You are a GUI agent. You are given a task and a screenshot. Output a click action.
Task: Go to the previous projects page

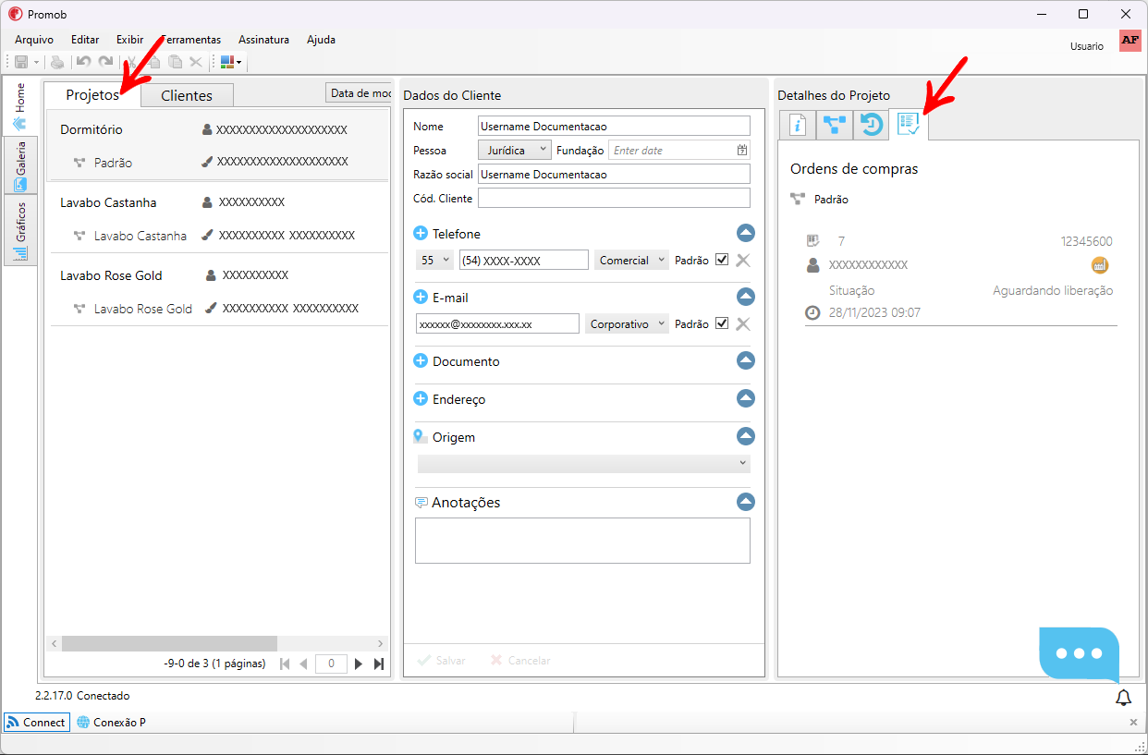click(303, 664)
